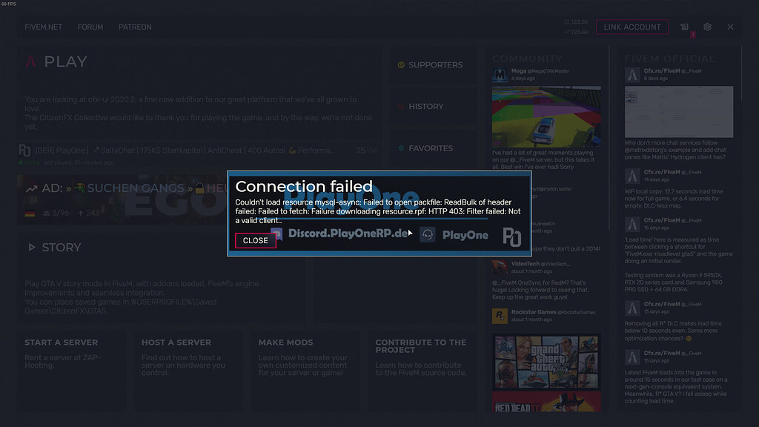Click the STORY play triangle icon
This screenshot has width=759, height=427.
pyautogui.click(x=31, y=248)
